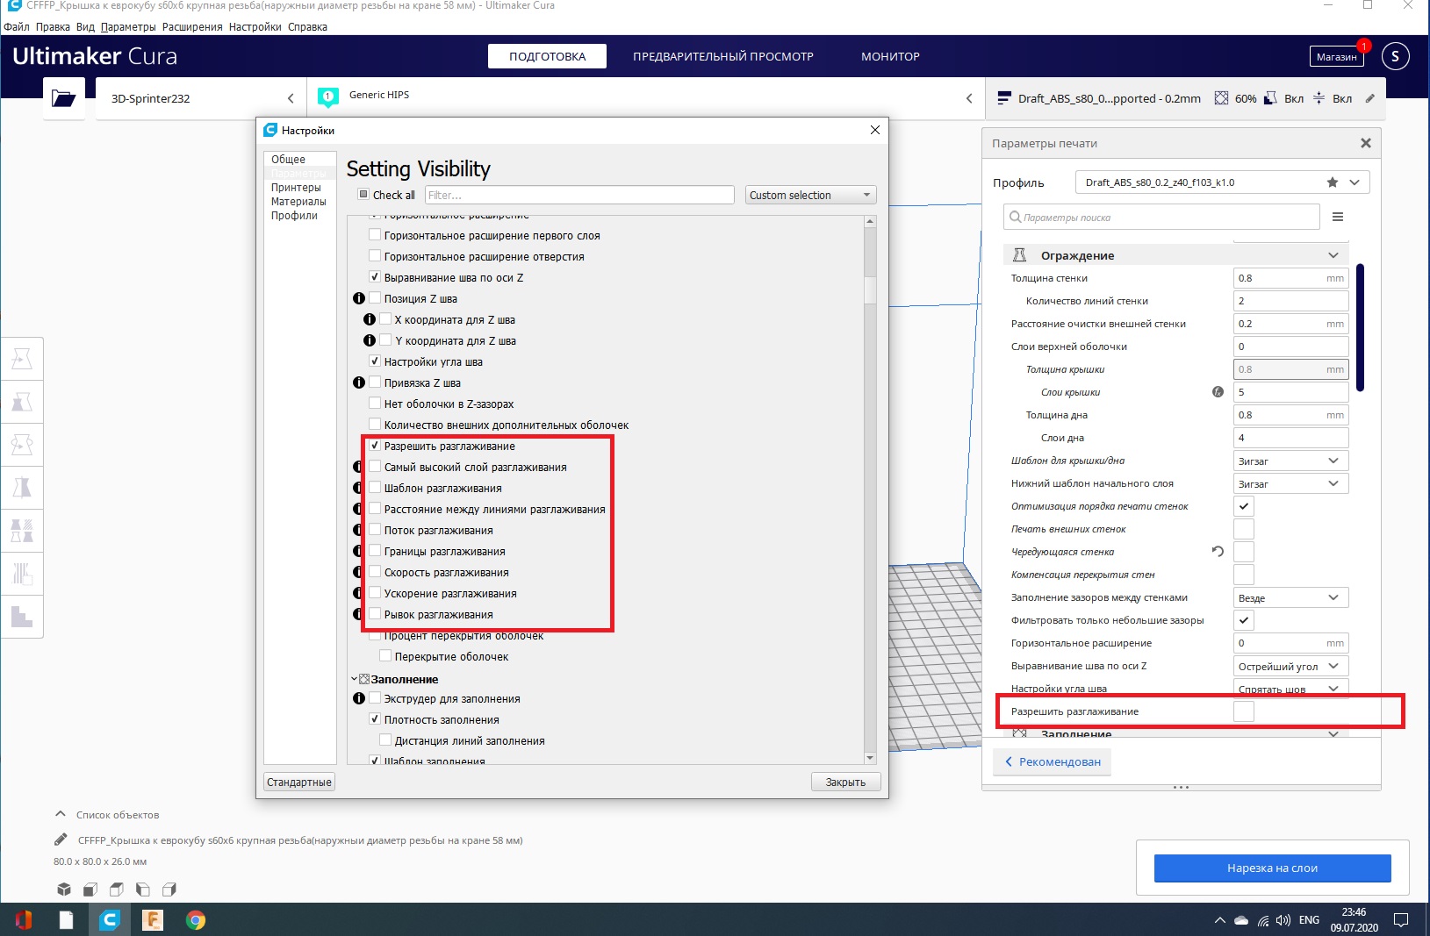
Task: Click the S account avatar icon
Action: [1395, 56]
